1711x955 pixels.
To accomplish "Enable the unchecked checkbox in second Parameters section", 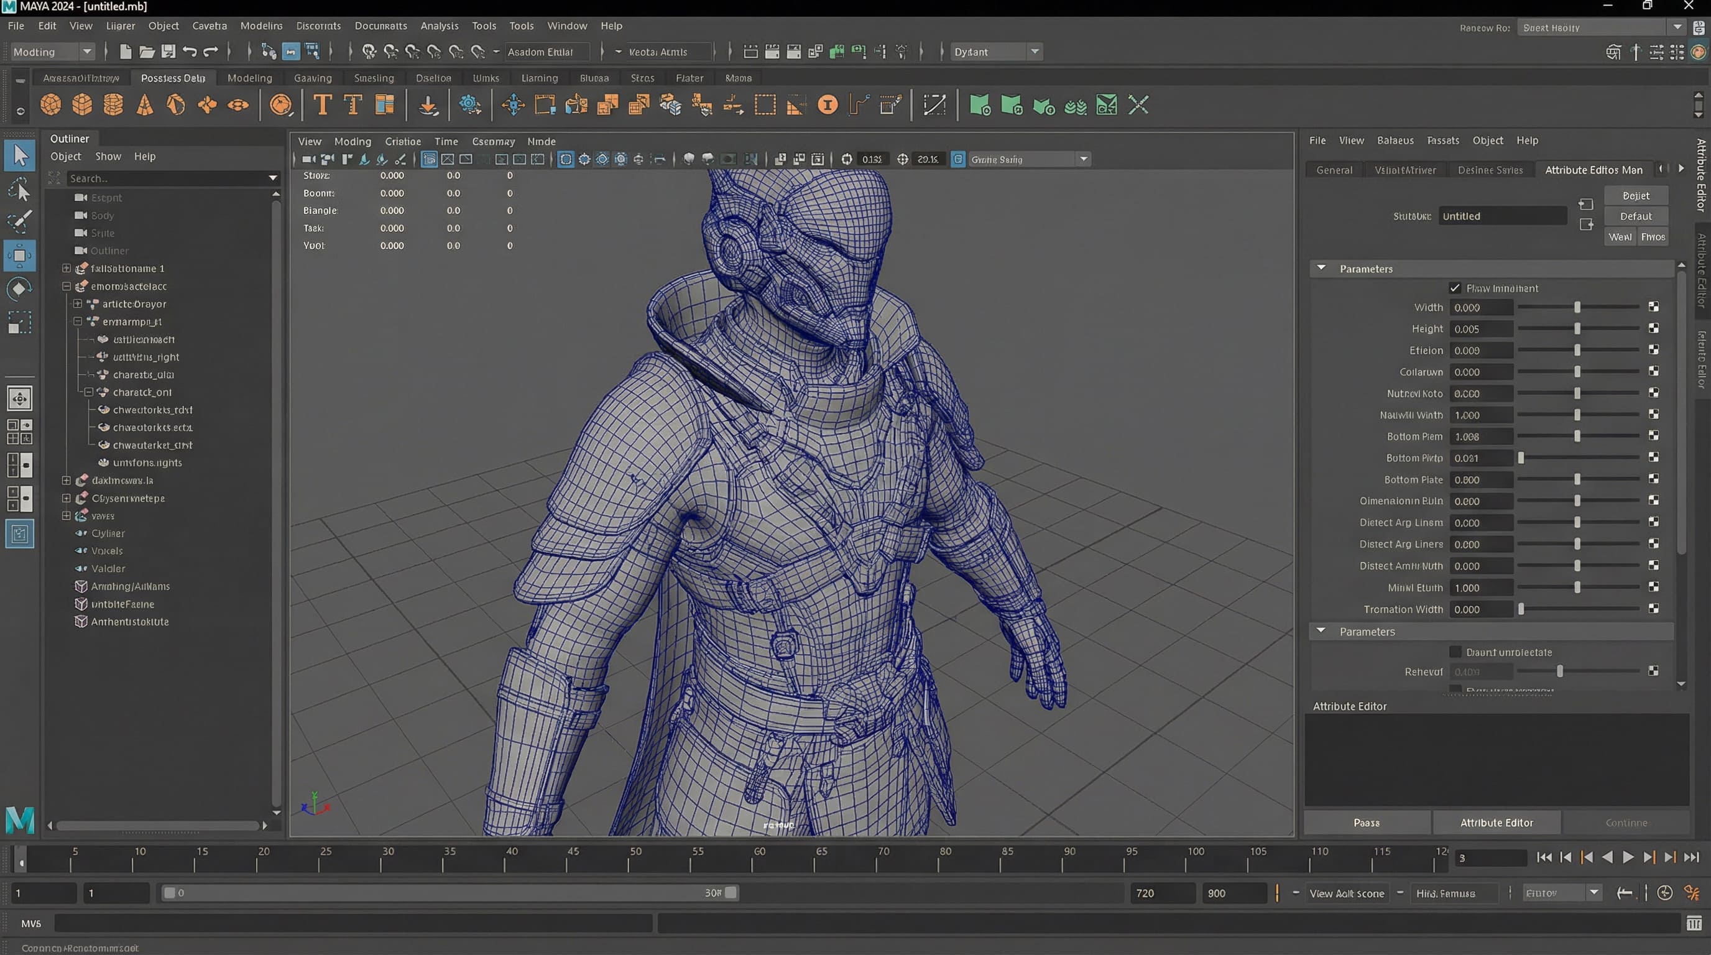I will point(1455,652).
